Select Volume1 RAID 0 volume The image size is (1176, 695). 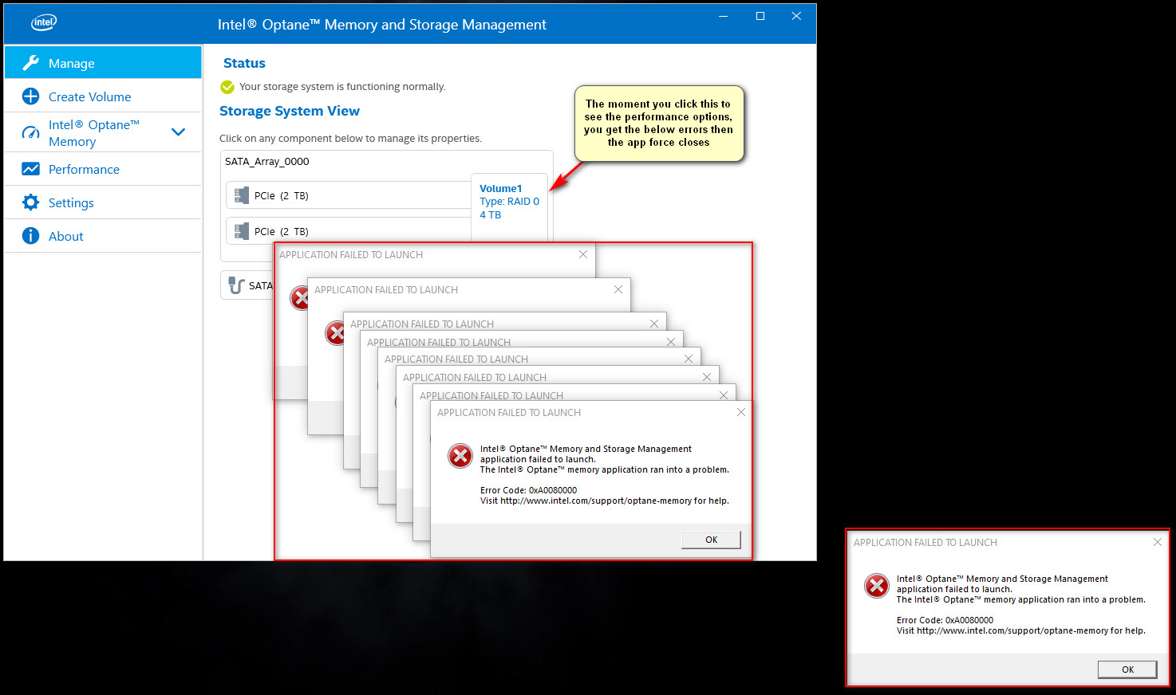pos(509,206)
